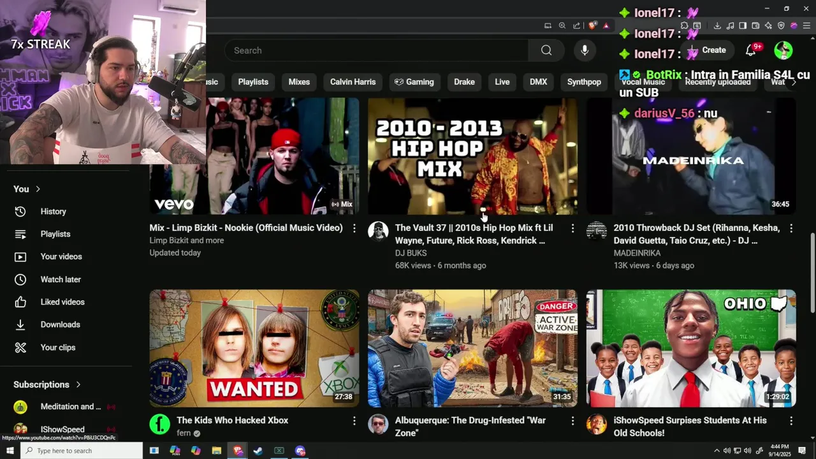The image size is (816, 459).
Task: Click the share page icon in address bar
Action: click(577, 25)
